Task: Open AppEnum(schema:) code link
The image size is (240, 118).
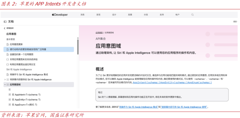Action: [200, 82]
